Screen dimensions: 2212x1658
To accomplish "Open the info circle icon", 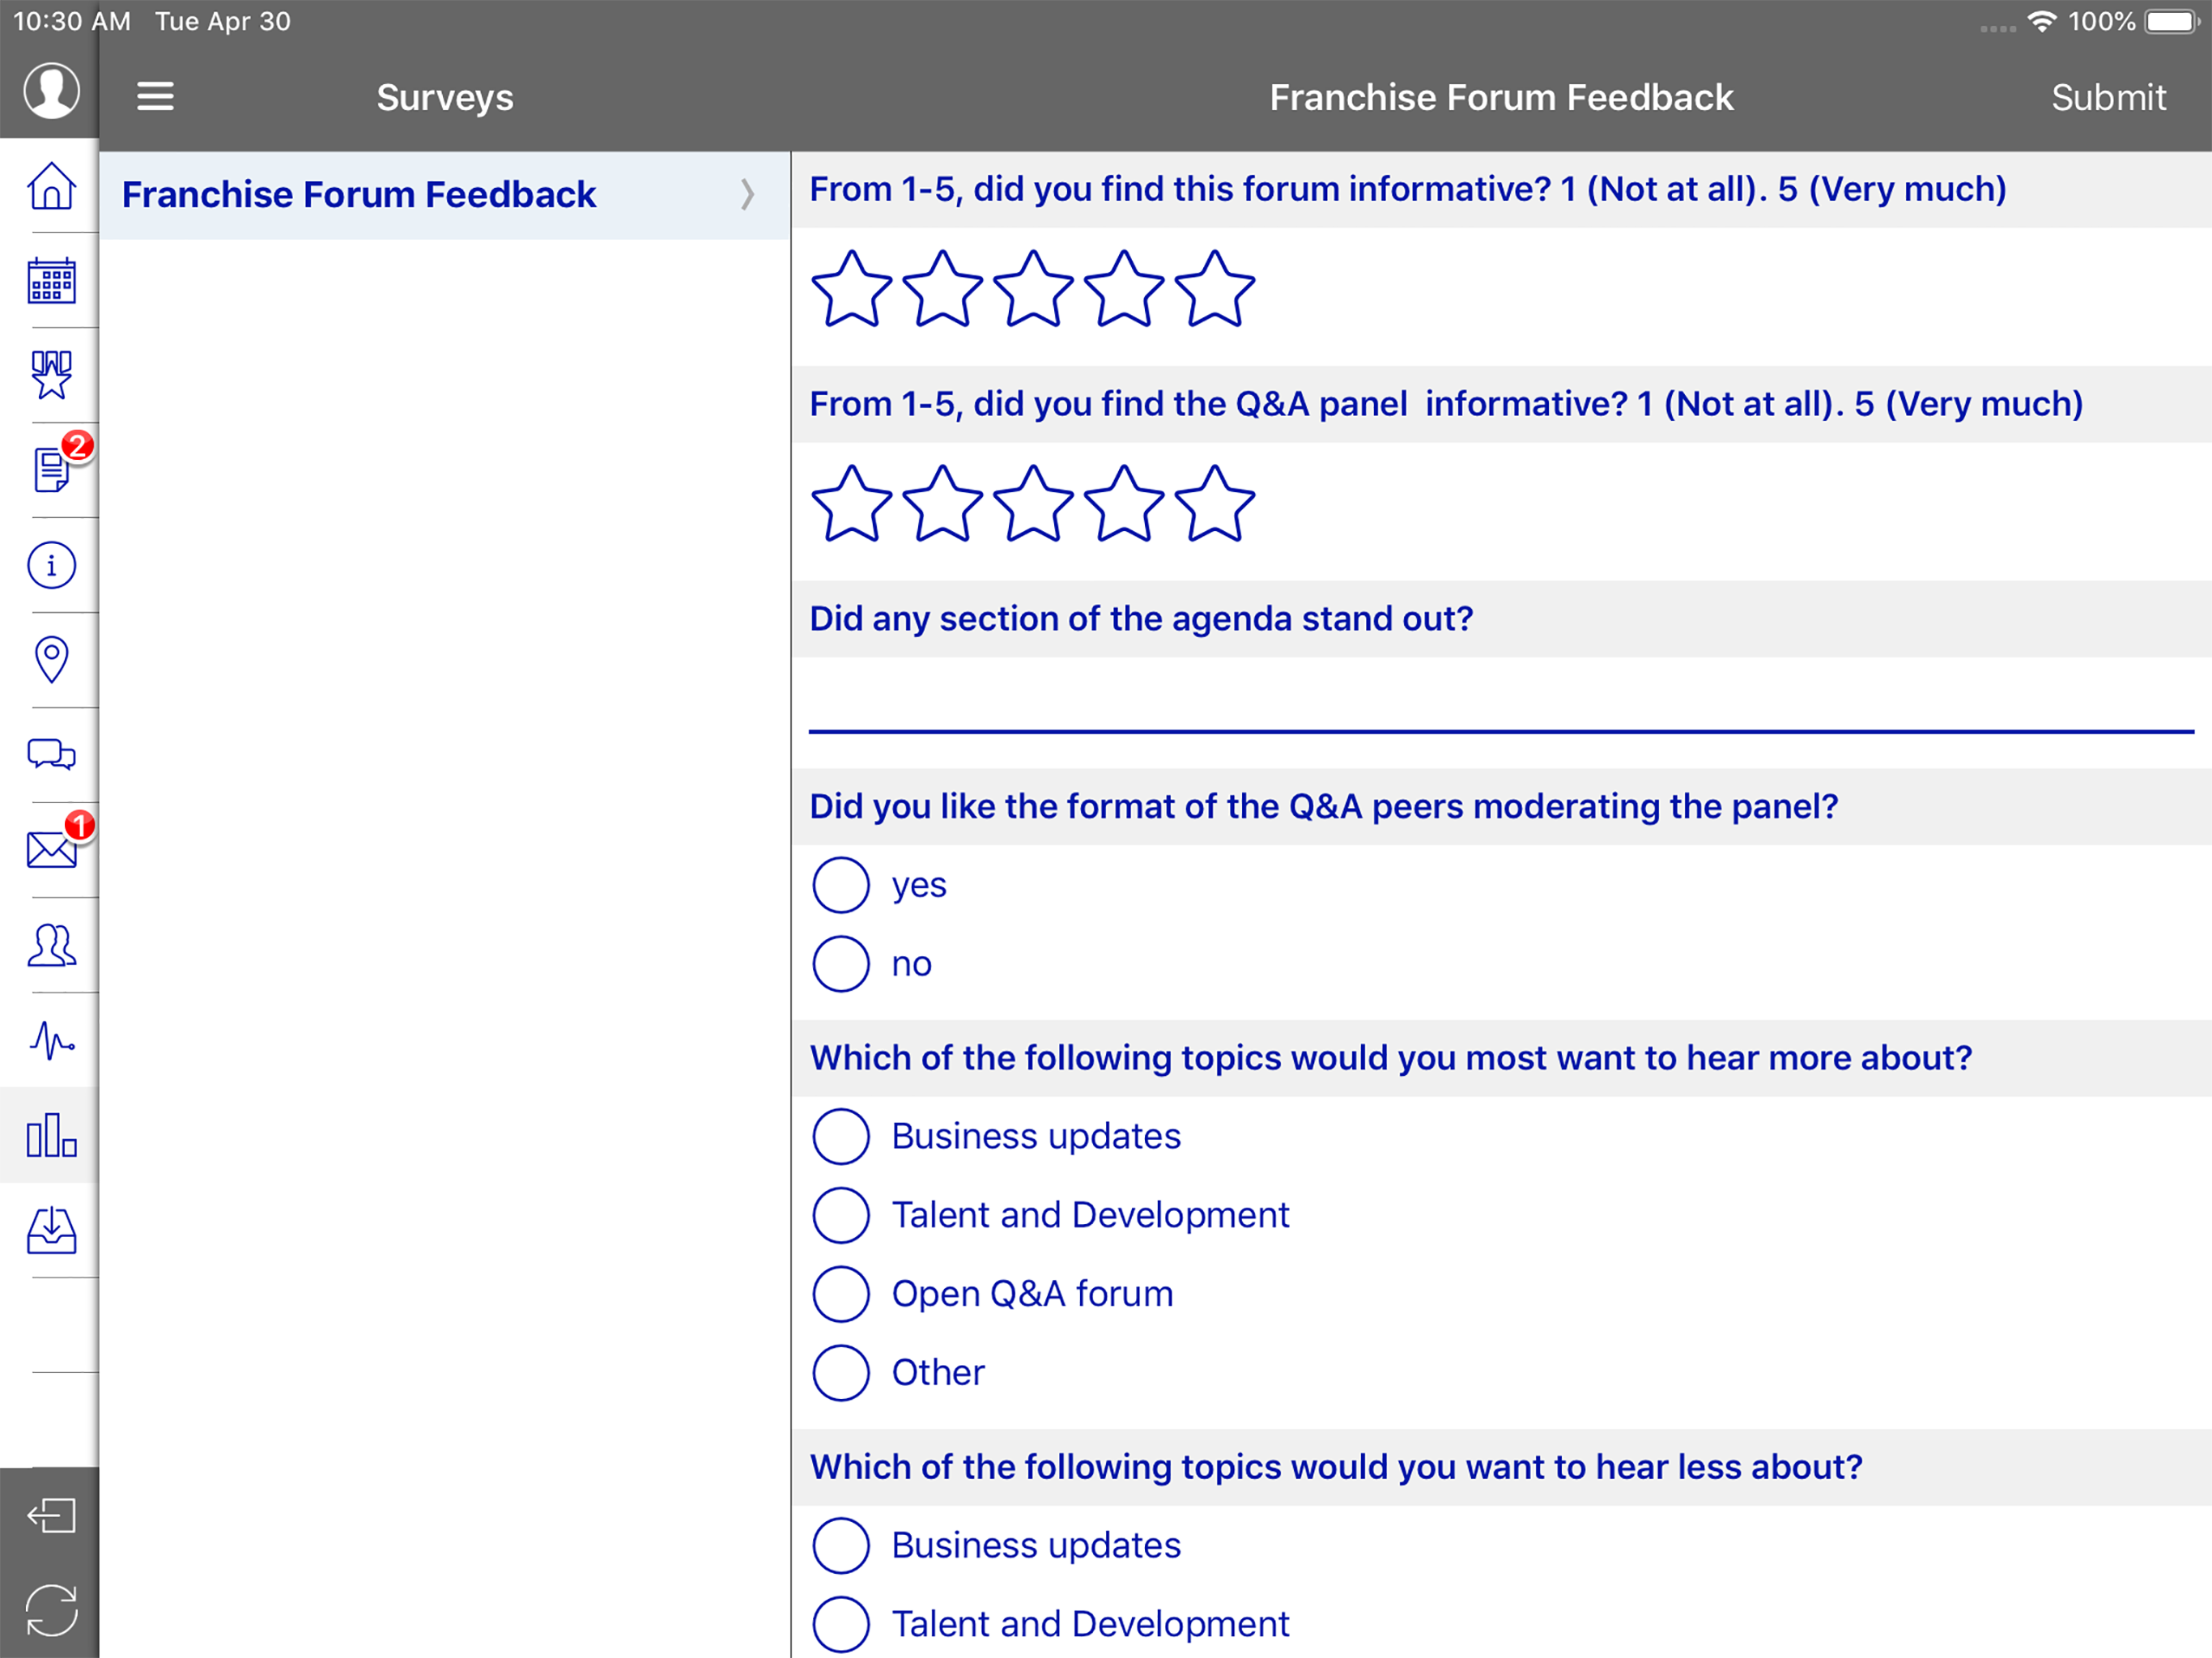I will [51, 565].
